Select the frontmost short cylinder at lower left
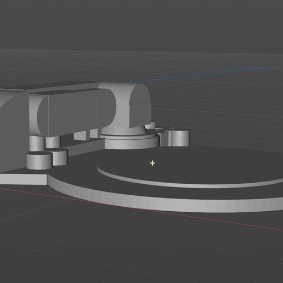The image size is (283, 283). (39, 161)
